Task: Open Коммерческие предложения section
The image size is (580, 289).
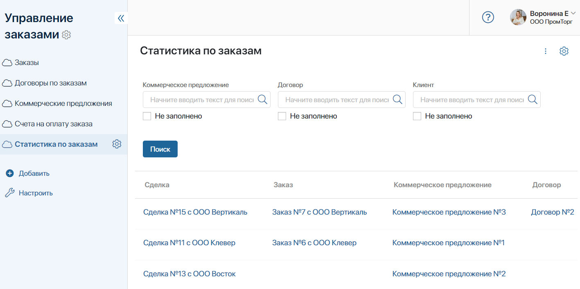Action: [63, 104]
